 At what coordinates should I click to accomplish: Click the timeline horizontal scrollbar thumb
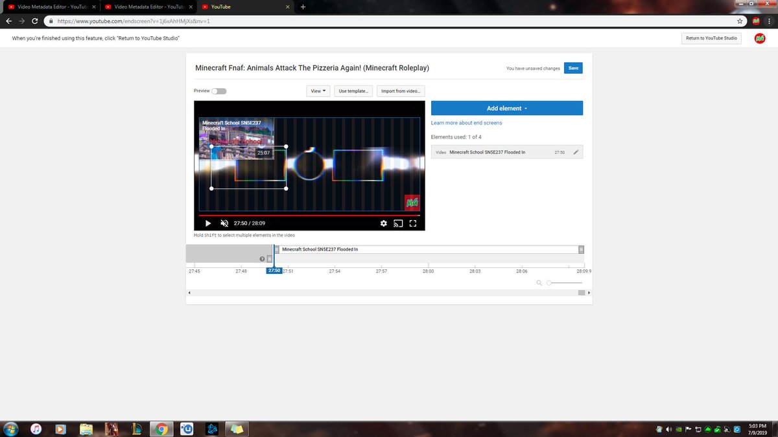point(581,293)
